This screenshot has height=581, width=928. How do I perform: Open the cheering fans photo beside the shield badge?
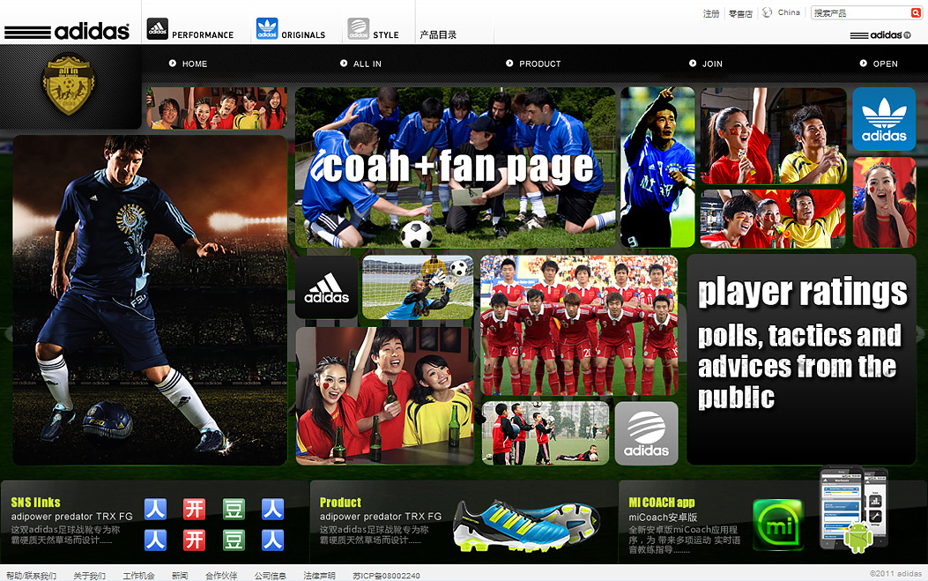pyautogui.click(x=217, y=108)
